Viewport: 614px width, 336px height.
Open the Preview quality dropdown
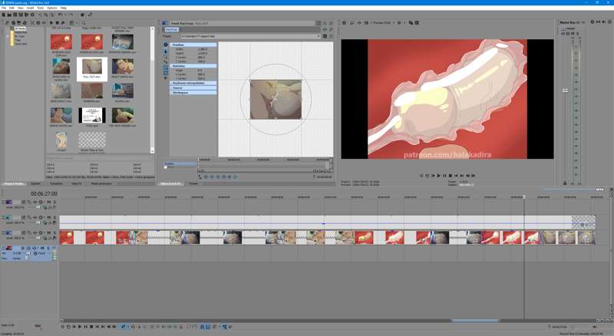tap(384, 23)
